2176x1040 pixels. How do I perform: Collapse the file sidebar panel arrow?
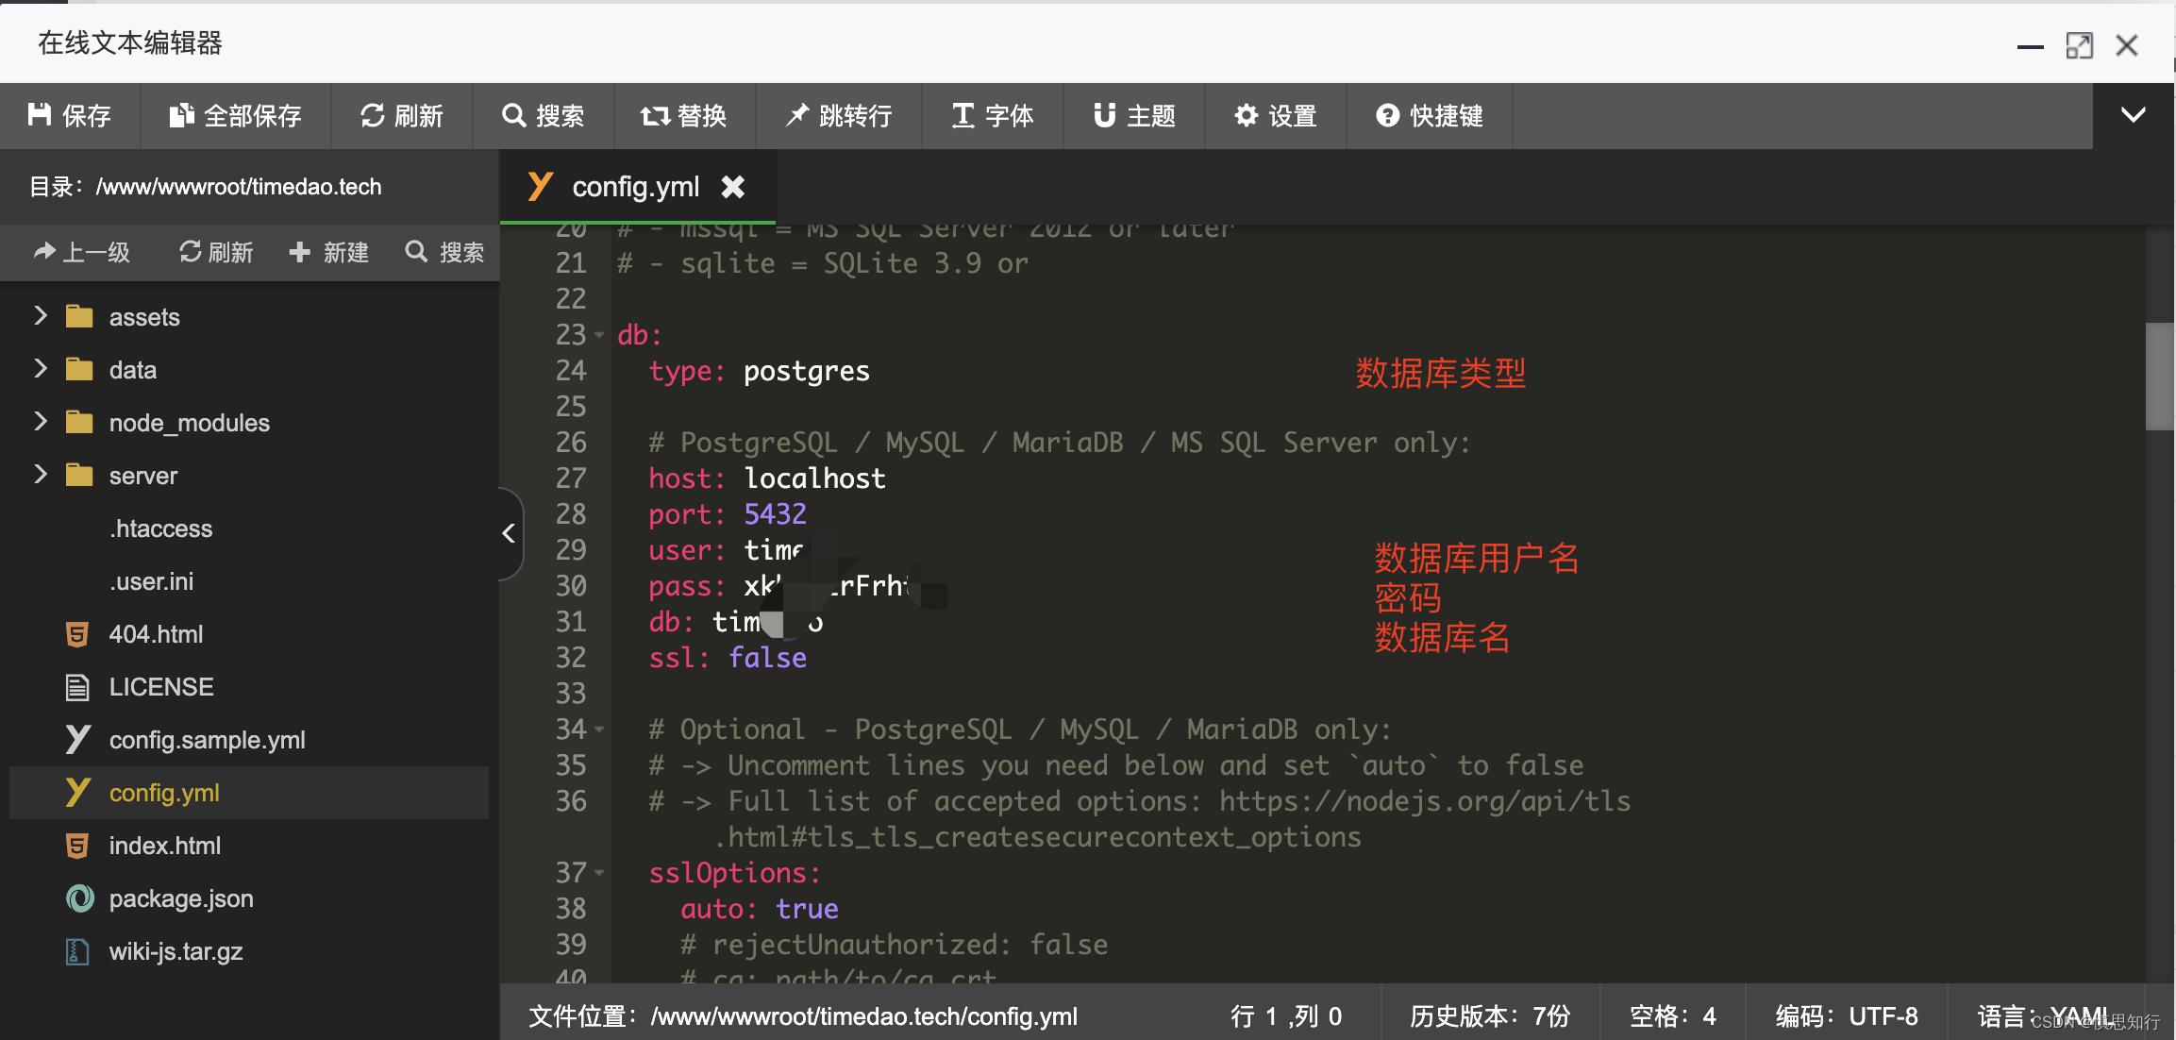509,533
